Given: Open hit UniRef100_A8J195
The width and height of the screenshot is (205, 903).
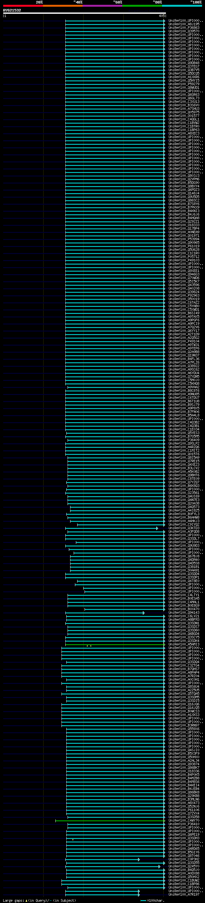Looking at the screenshot, I should tap(184, 24).
